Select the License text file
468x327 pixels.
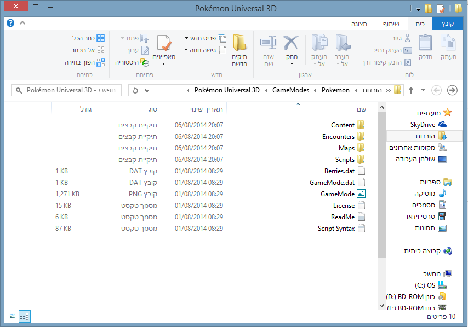349,206
